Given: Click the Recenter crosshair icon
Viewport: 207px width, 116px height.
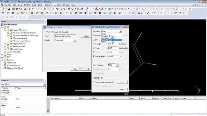Looking at the screenshot, I should coord(72,9).
